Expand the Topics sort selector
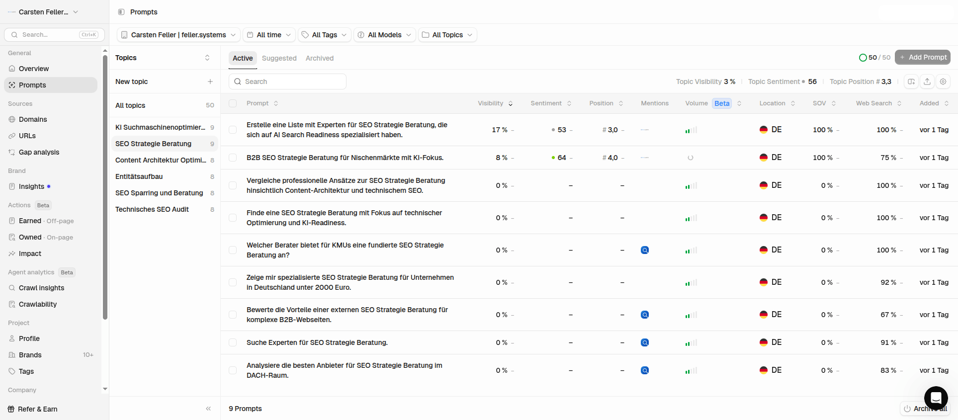The image size is (958, 420). [x=207, y=58]
